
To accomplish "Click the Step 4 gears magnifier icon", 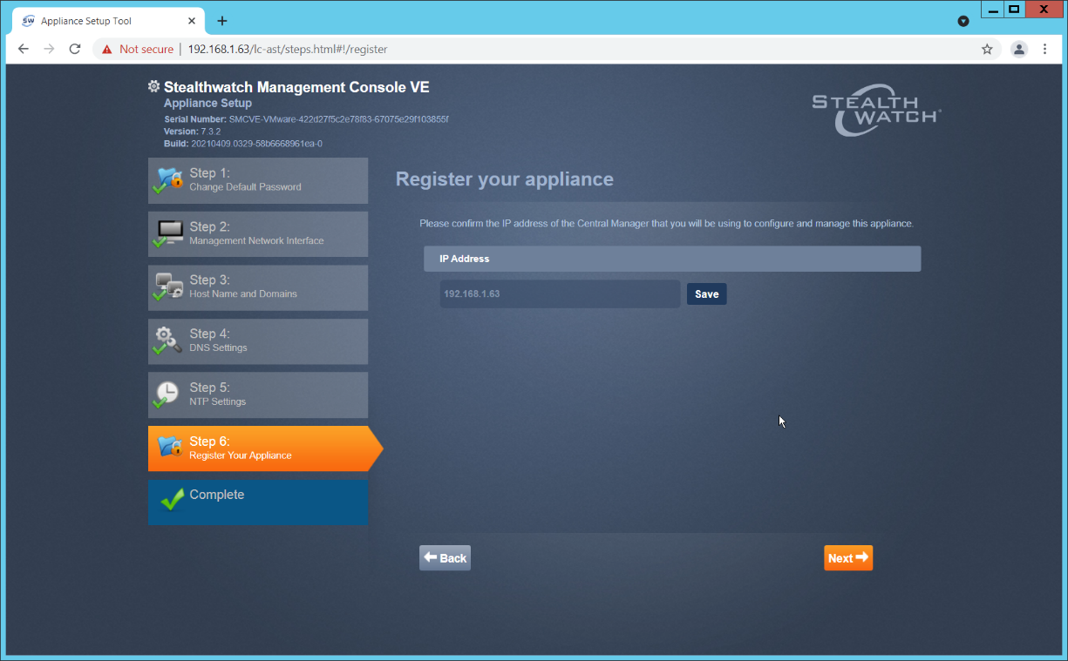I will coord(168,341).
